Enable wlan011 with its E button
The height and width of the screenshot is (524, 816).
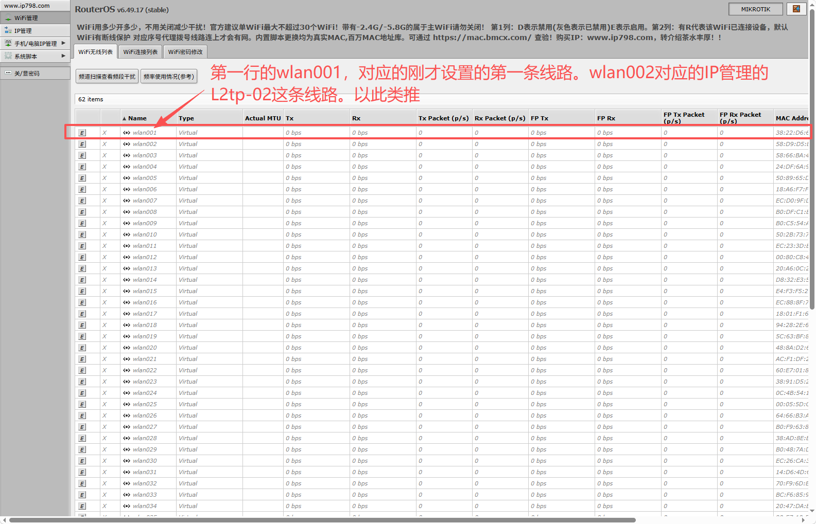82,246
